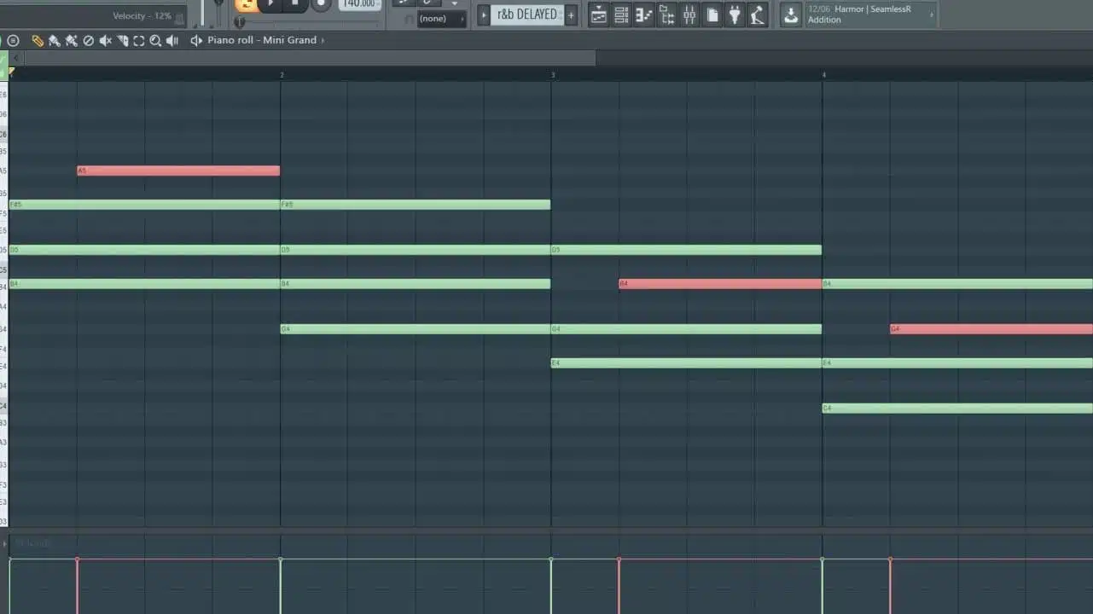Click bar 2 marker on the timeline
This screenshot has height=614, width=1093.
click(282, 75)
